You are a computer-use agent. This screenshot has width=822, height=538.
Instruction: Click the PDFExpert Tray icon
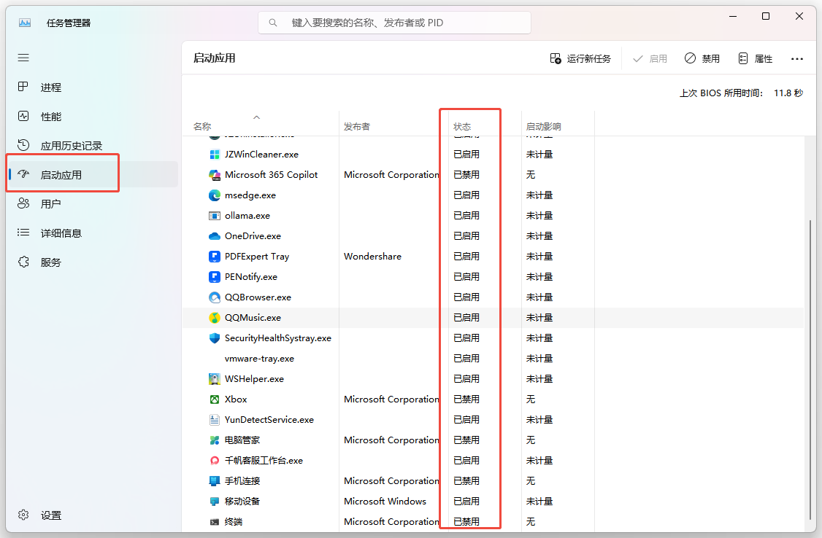point(215,257)
